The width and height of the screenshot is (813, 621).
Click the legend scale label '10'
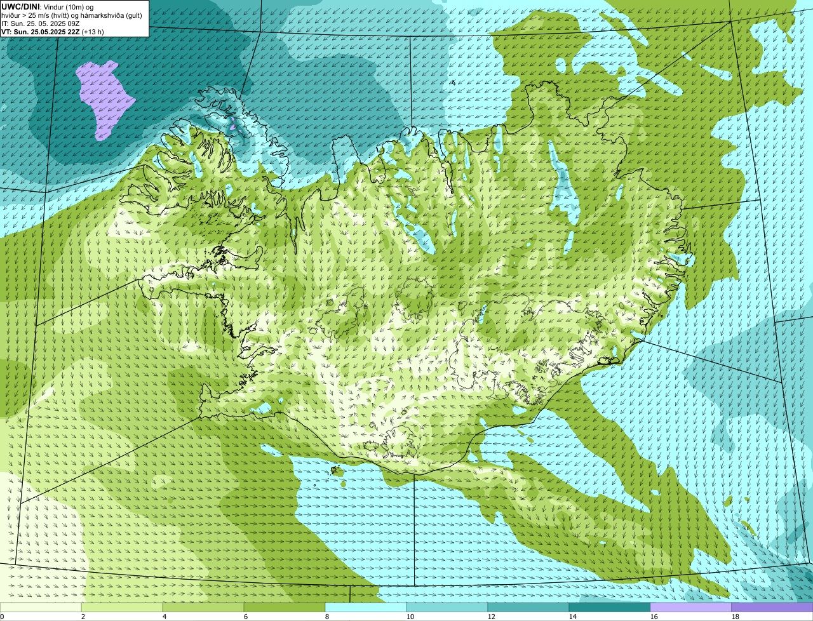click(x=410, y=617)
